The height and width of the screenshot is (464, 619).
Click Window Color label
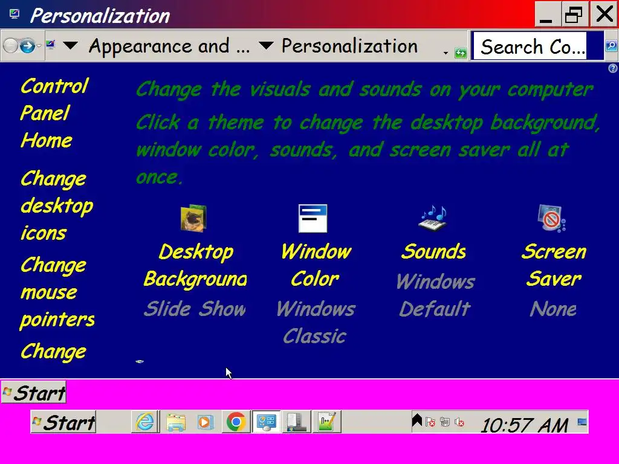[x=316, y=266]
